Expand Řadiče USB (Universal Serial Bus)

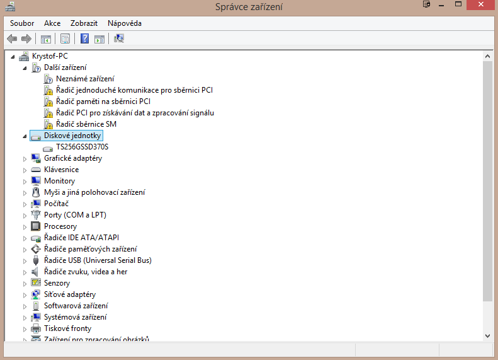click(x=25, y=260)
